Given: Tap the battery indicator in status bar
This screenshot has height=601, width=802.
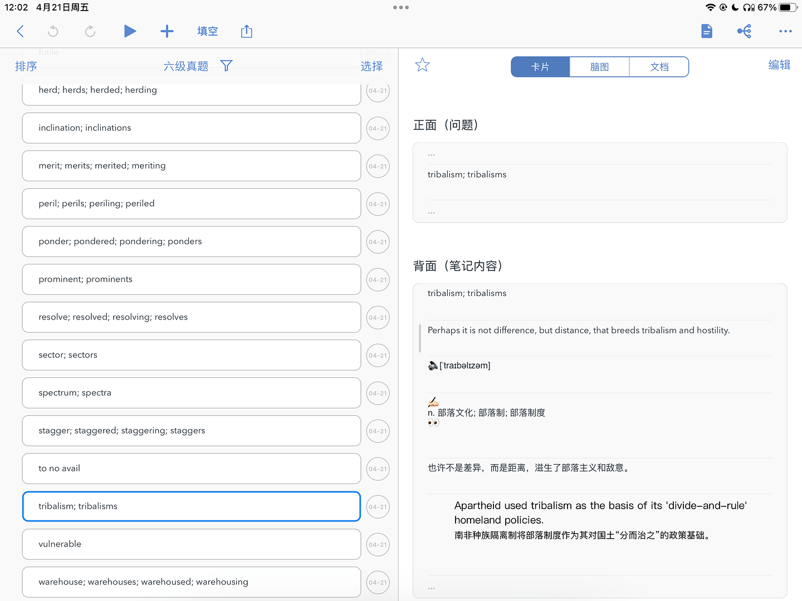Looking at the screenshot, I should click(x=788, y=7).
